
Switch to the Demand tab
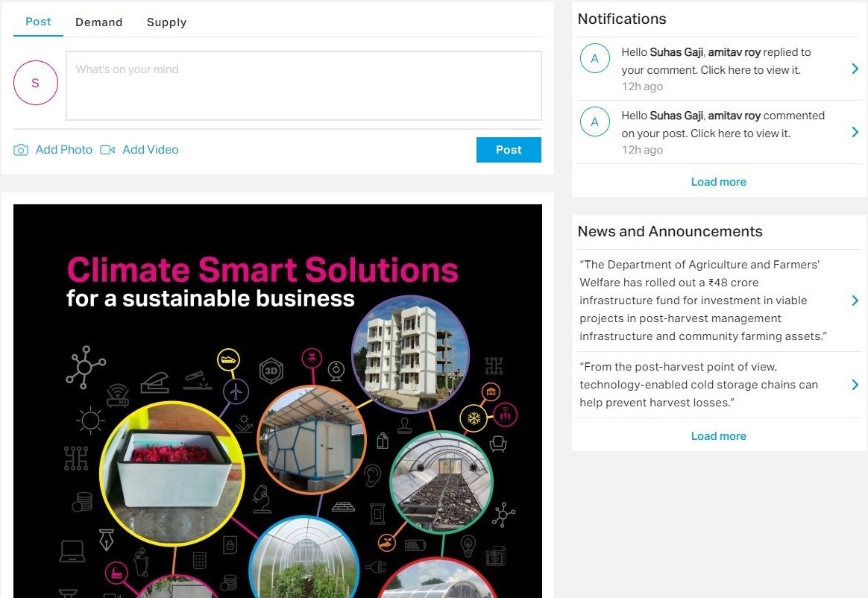pyautogui.click(x=99, y=22)
